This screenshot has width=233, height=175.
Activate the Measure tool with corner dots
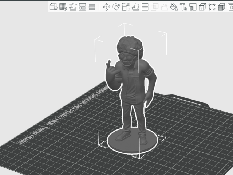(x=212, y=7)
